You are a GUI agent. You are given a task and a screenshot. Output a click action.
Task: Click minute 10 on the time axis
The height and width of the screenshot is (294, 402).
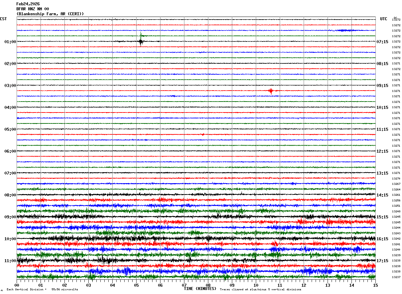[256, 285]
